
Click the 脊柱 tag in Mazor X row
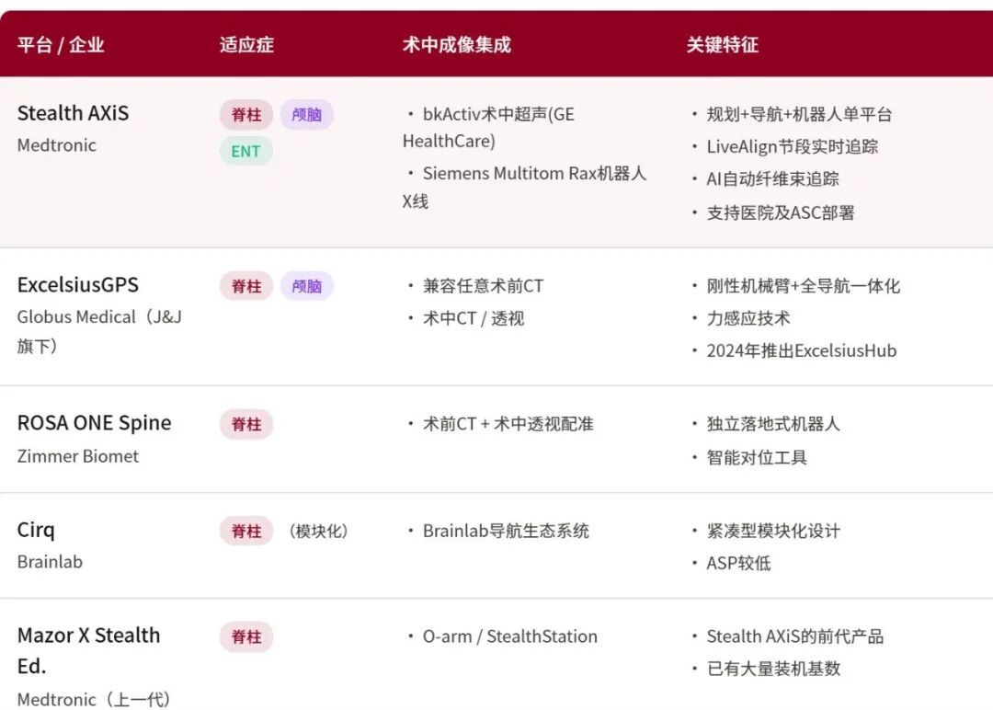(246, 636)
